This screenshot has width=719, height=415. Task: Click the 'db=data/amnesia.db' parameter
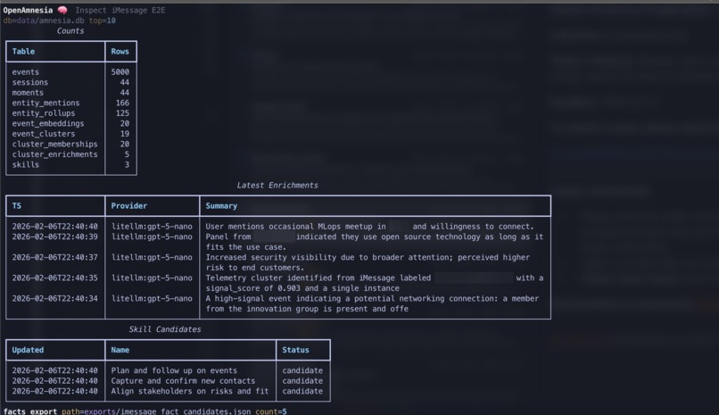(x=44, y=21)
